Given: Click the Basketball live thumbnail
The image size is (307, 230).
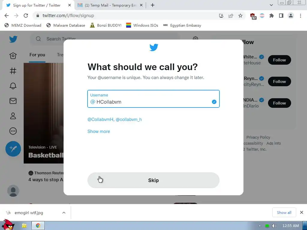Looking at the screenshot, I should tap(44, 113).
